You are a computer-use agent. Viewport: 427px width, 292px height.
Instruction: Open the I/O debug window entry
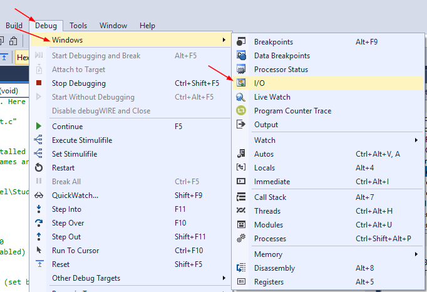(x=328, y=83)
